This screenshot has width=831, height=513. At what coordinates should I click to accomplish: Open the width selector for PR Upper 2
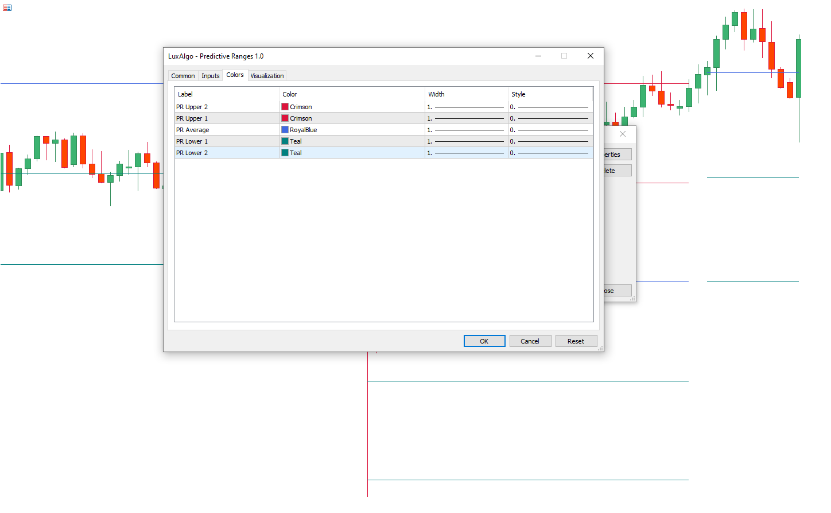[x=466, y=107]
